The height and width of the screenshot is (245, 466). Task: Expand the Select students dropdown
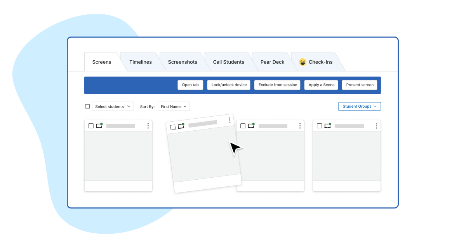[x=113, y=107]
